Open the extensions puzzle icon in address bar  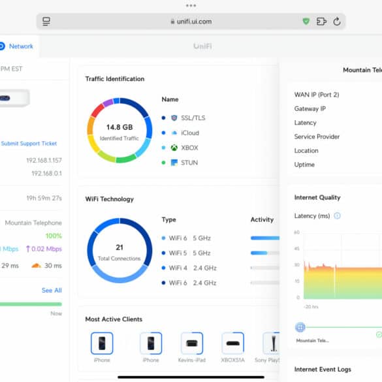pos(321,22)
